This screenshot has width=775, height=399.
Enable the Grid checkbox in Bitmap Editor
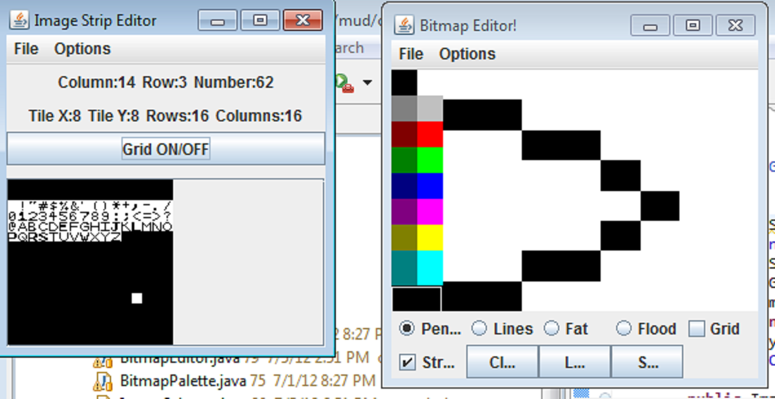tap(697, 328)
